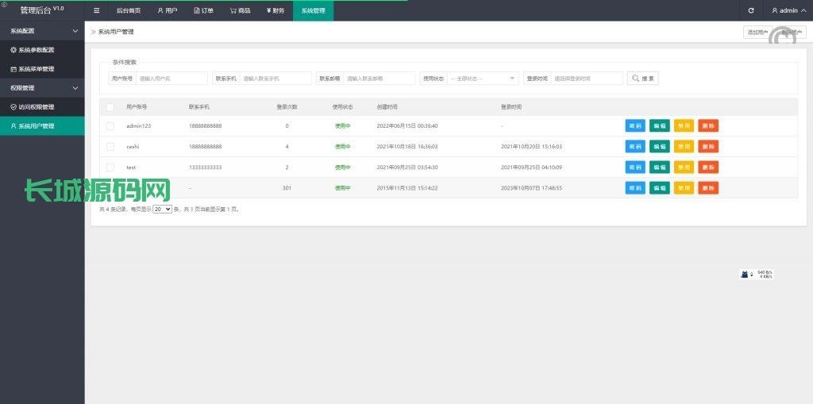Open the 财务 top navigation tab

coord(275,10)
